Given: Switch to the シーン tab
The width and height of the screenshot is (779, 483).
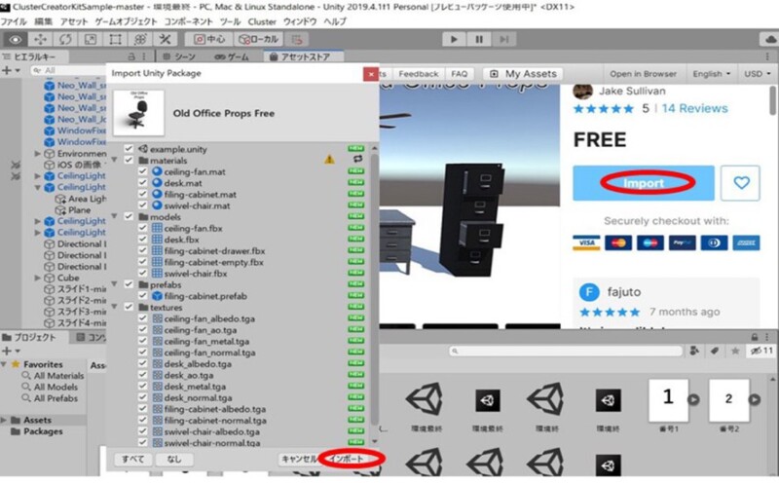Looking at the screenshot, I should pos(179,56).
